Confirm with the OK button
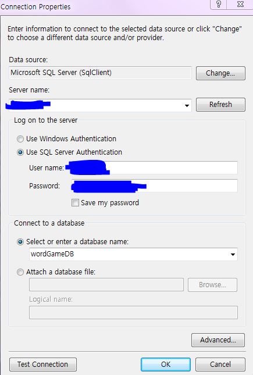Screen dimensions: 253x375 166,364
